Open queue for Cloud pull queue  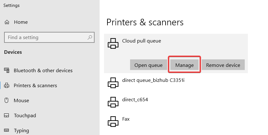[x=148, y=65]
